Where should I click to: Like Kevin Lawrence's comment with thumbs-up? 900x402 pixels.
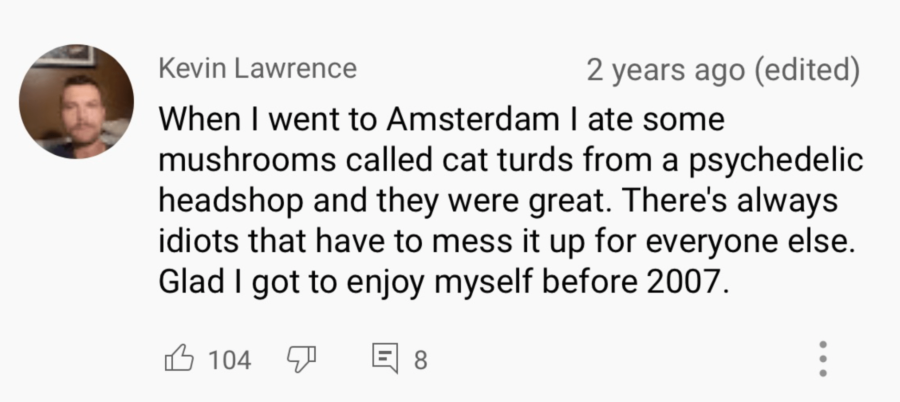(179, 358)
